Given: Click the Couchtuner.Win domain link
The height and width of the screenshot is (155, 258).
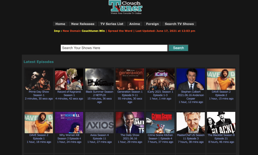Looking at the screenshot, I should pos(93,31).
